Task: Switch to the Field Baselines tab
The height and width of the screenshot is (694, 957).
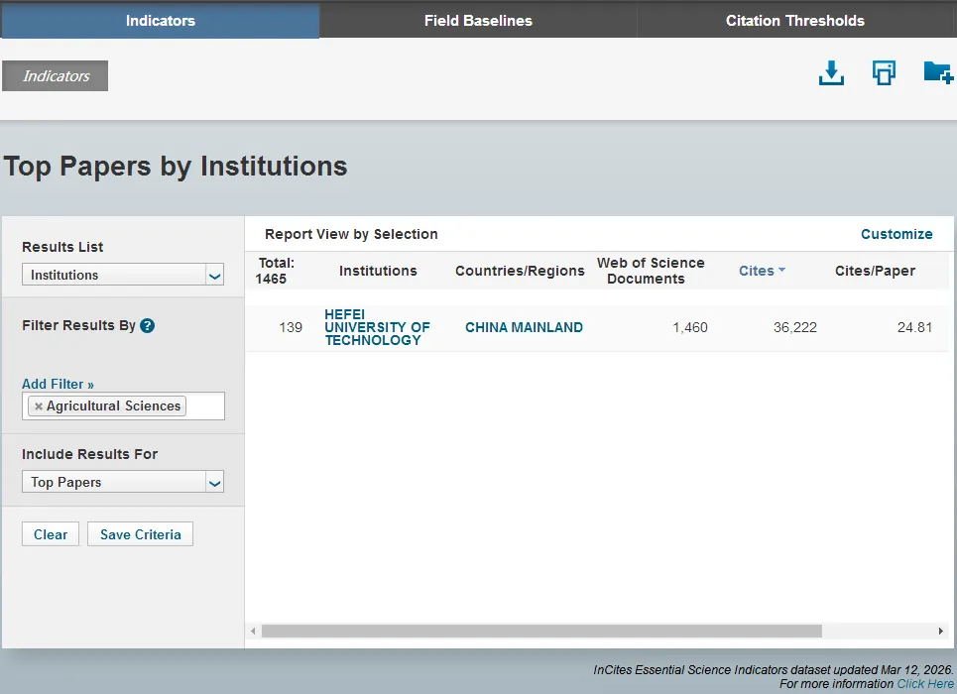Action: pos(478,21)
